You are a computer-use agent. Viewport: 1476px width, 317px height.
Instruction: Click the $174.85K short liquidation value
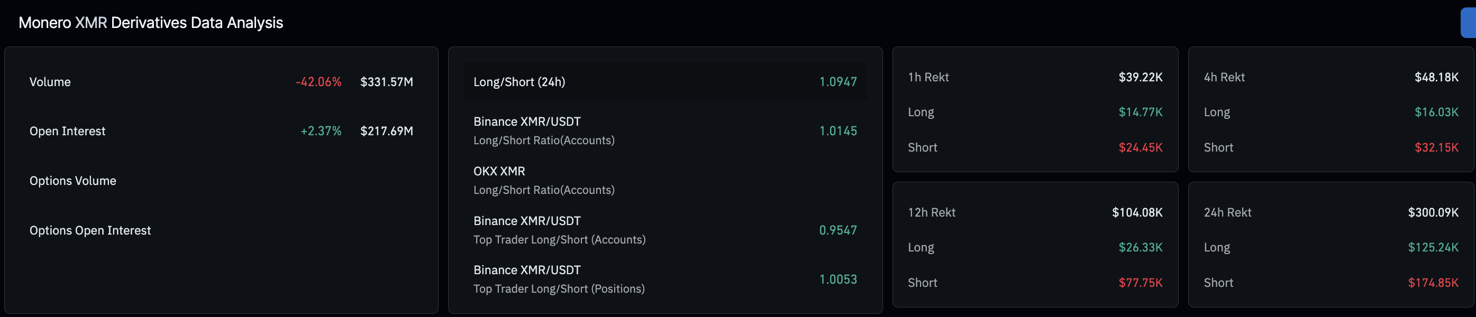[1433, 283]
